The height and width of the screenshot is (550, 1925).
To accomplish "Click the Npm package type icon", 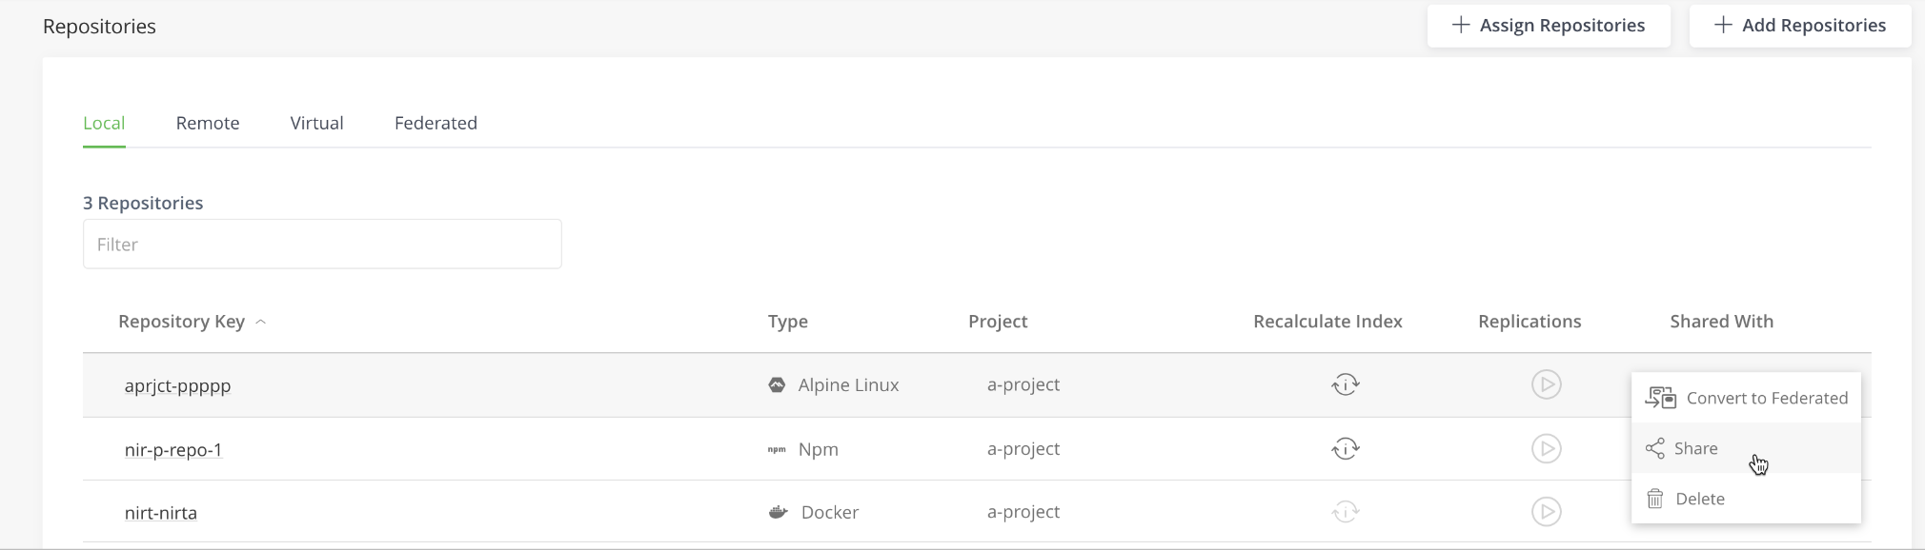I will (x=777, y=449).
